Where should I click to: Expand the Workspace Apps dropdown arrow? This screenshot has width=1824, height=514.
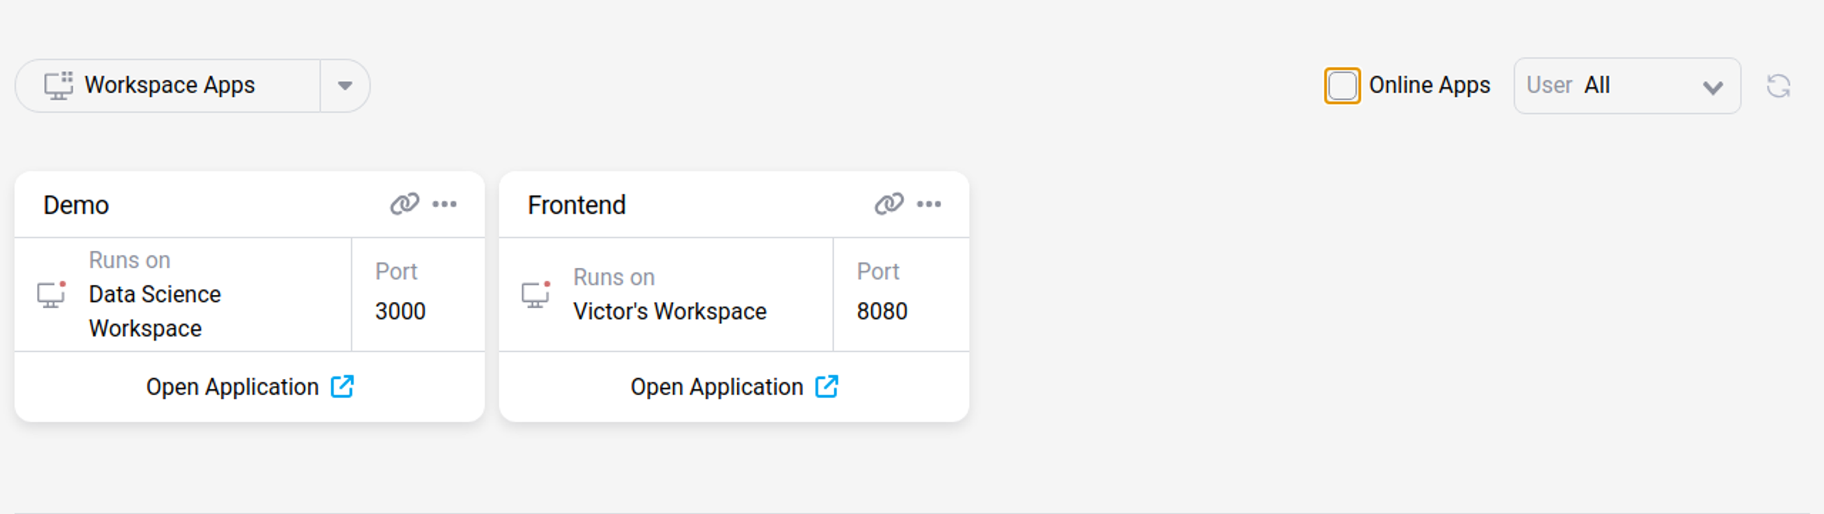pyautogui.click(x=345, y=85)
